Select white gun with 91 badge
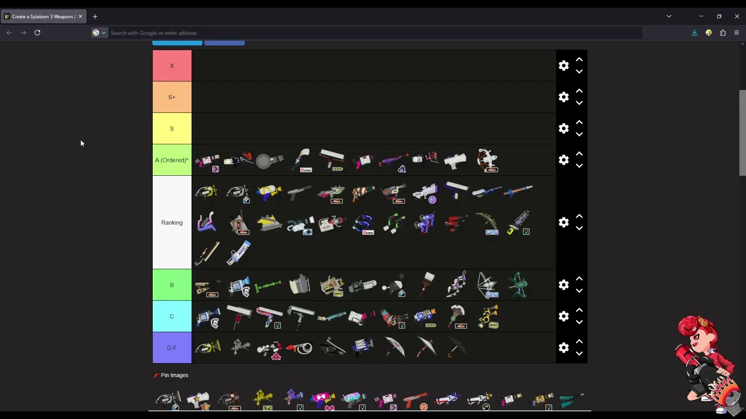Viewport: 746px width, 419px height. tap(425, 192)
